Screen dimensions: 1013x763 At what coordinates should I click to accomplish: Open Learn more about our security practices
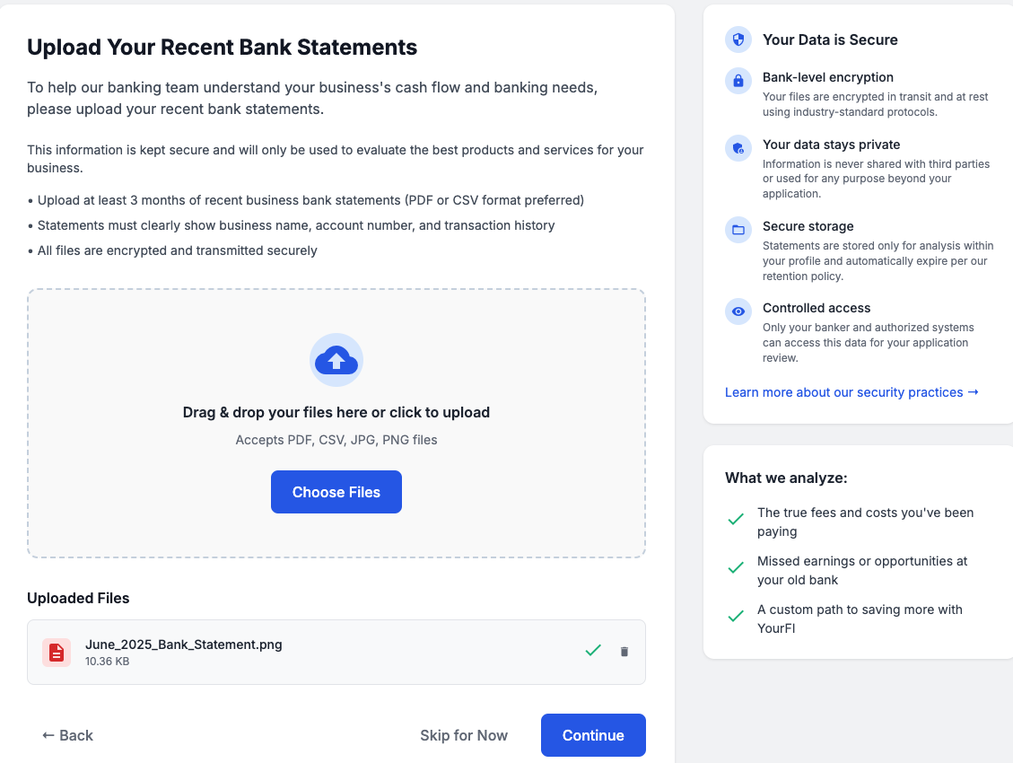851,392
